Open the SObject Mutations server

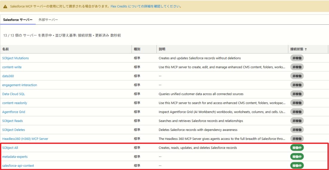(16, 58)
